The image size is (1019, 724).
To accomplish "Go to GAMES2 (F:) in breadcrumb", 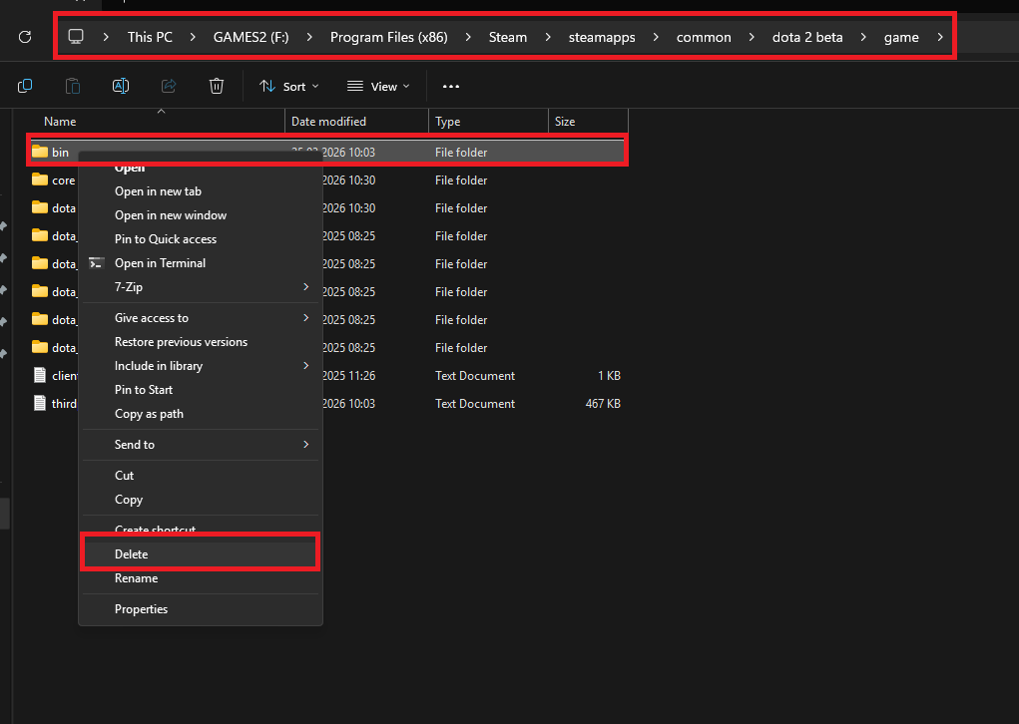I will point(251,37).
